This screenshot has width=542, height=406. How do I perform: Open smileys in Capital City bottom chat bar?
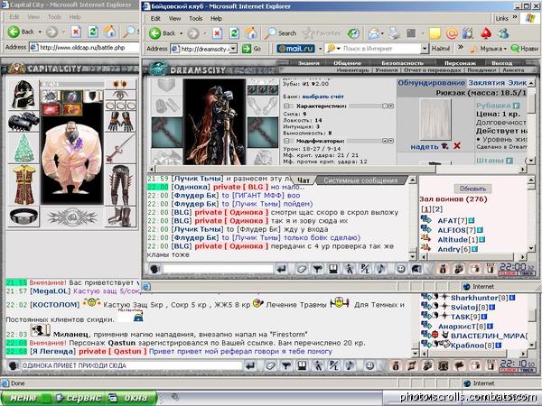pos(369,365)
